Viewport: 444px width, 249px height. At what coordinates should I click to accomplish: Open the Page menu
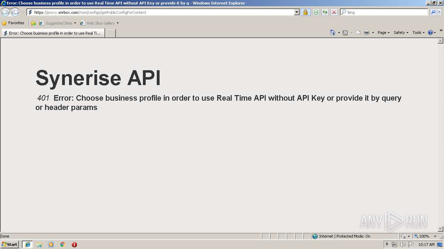(x=384, y=33)
